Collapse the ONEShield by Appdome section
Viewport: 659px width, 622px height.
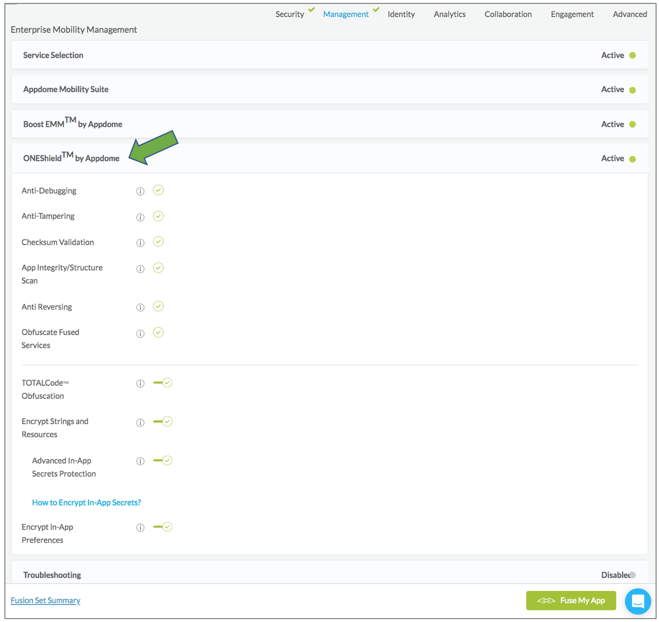coord(329,158)
